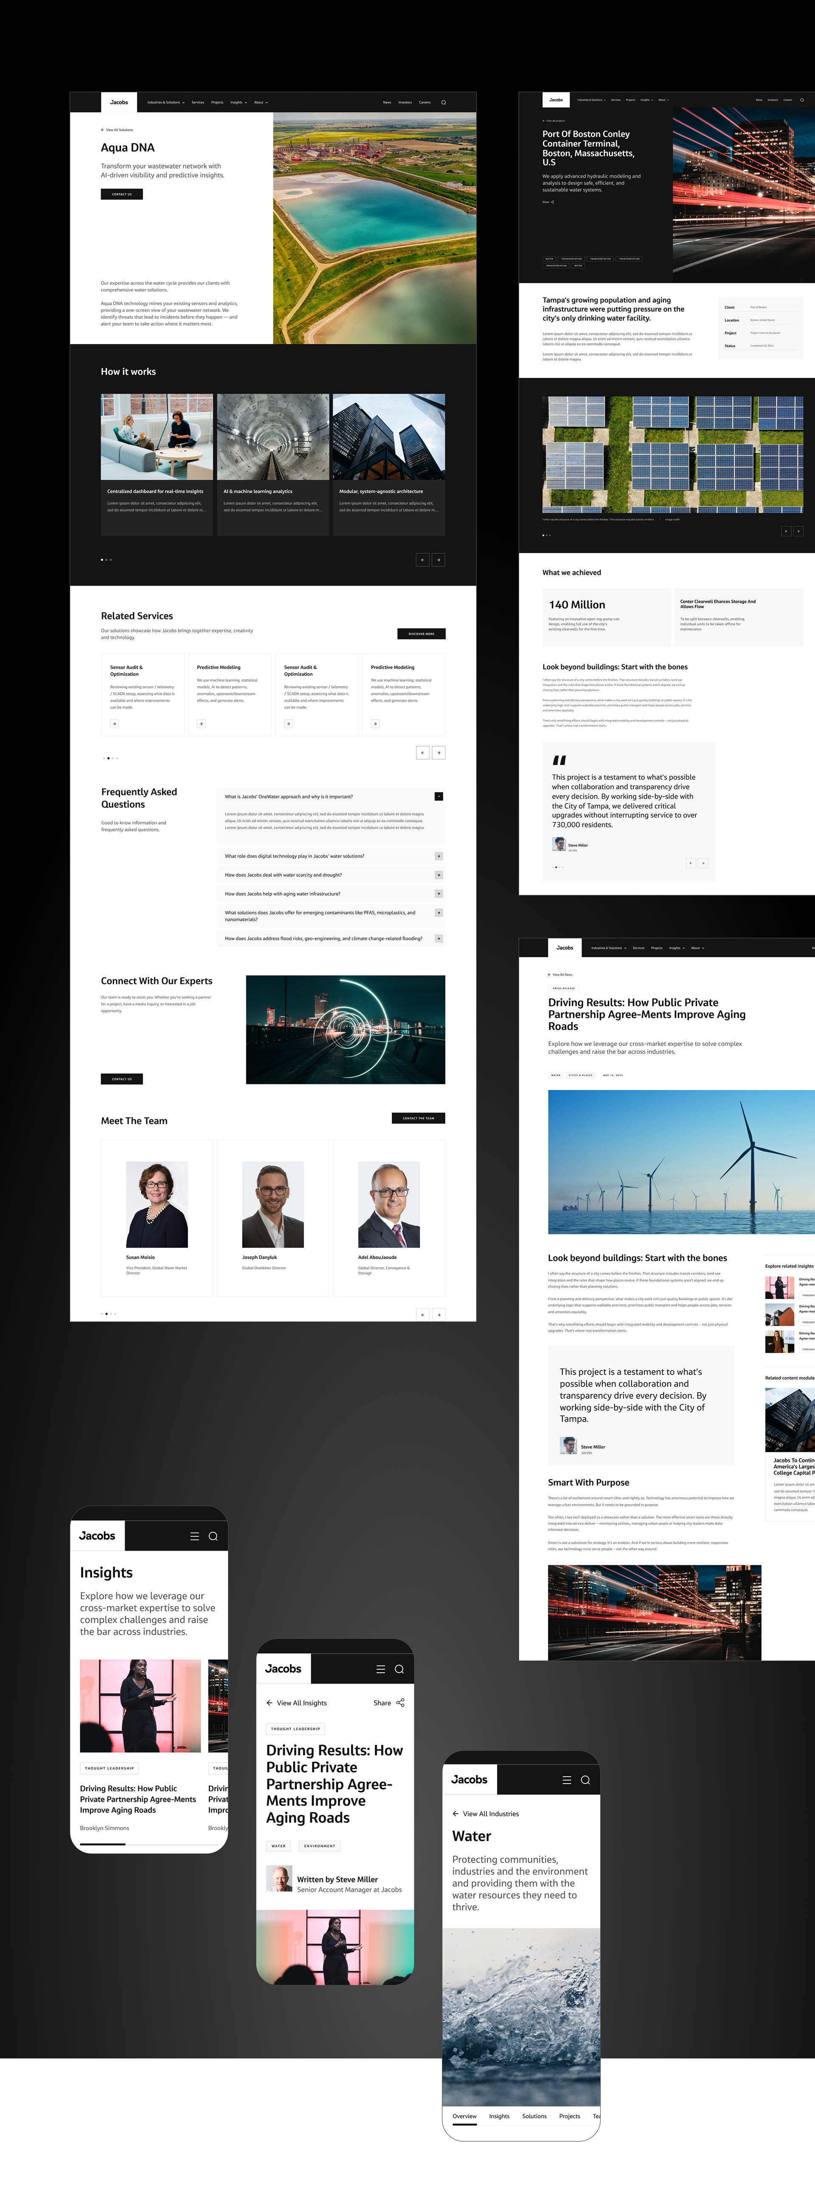The height and width of the screenshot is (2188, 815).
Task: Click the Discover More button in Related Services
Action: [422, 634]
